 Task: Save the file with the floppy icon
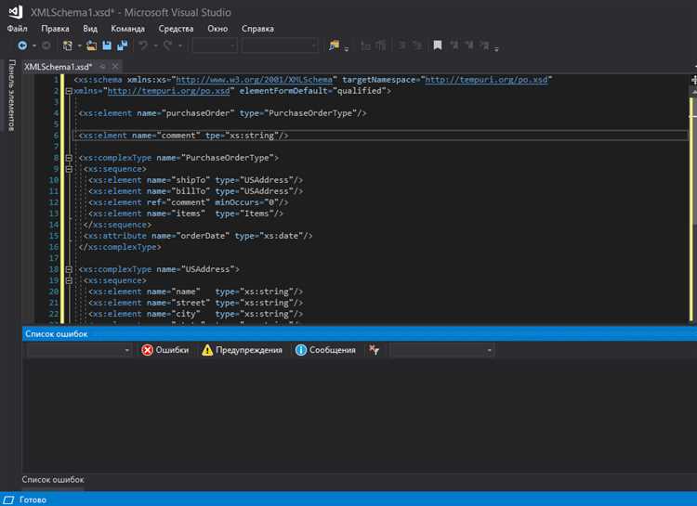107,45
